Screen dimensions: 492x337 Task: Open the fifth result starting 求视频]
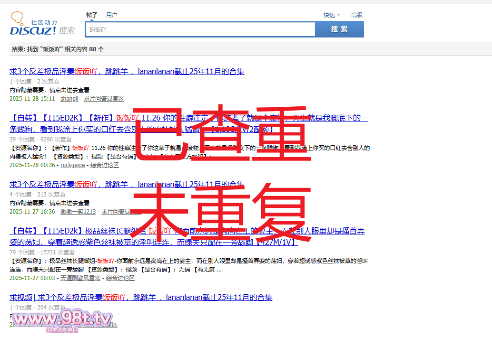(141, 298)
